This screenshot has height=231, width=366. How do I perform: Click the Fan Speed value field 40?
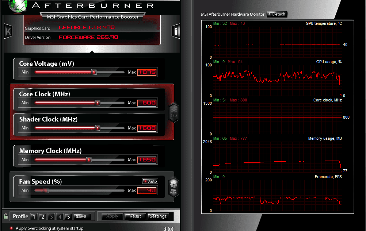tap(147, 190)
